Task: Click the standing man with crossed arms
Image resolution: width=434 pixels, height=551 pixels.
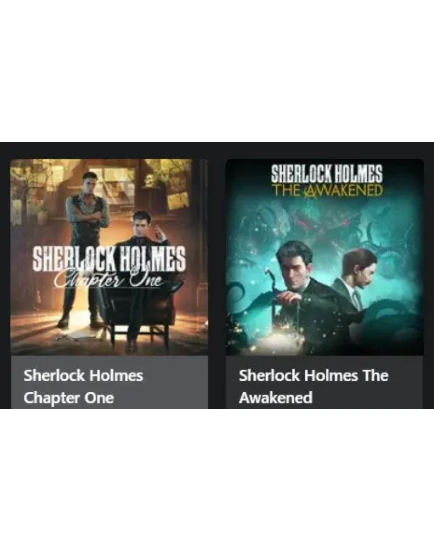Action: pos(86,246)
